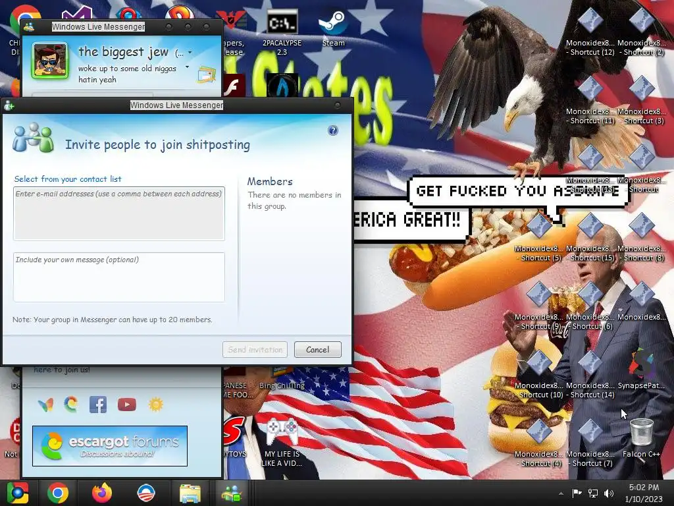Open the Obama logo taskbar icon

point(145,493)
